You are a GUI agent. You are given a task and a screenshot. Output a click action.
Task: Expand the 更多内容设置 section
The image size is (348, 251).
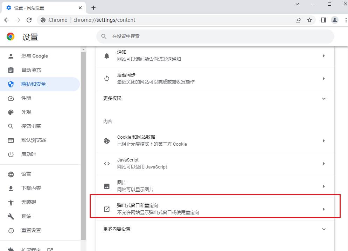point(215,229)
